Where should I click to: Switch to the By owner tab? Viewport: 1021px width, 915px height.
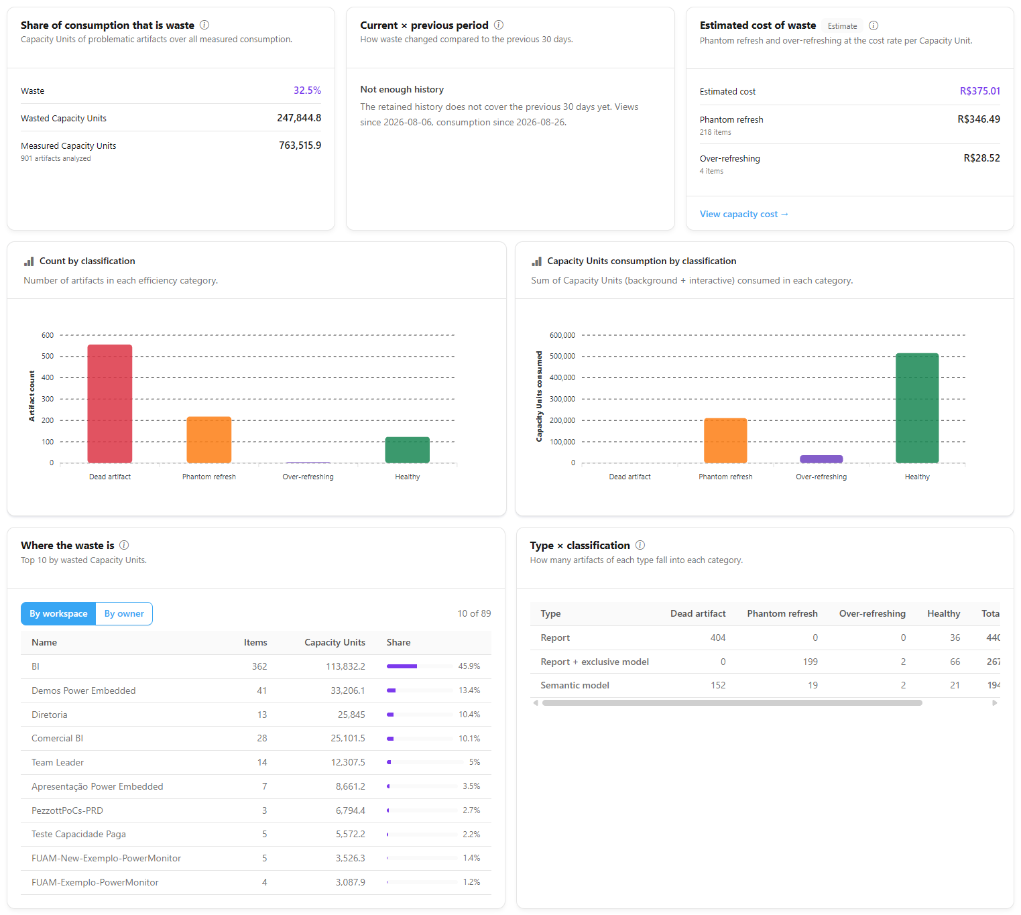point(124,613)
